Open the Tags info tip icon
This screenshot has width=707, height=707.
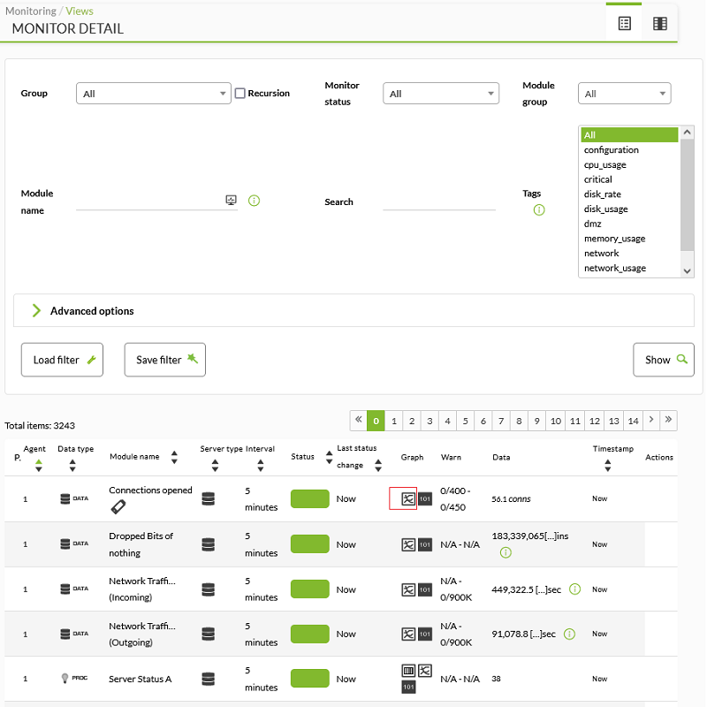click(539, 209)
